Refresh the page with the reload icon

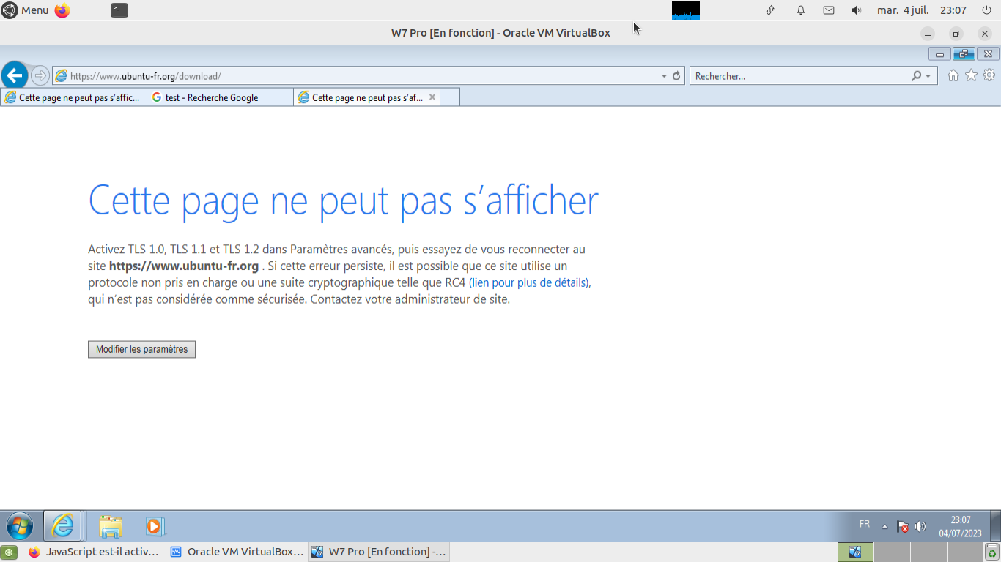[x=676, y=75]
